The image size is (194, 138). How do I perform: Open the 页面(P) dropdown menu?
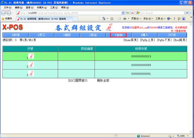134,19
